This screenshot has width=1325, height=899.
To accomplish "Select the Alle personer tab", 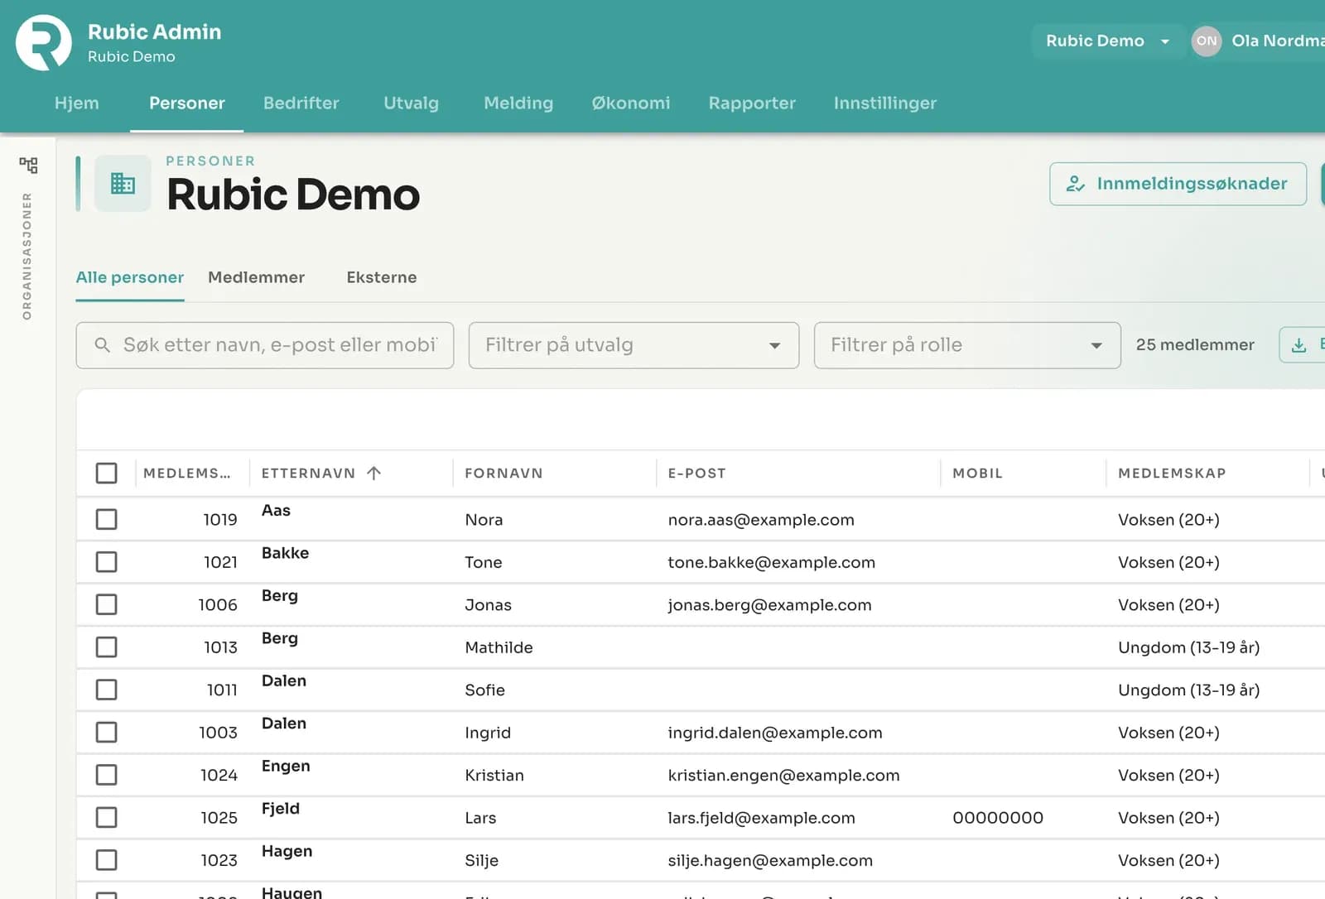I will pos(130,277).
